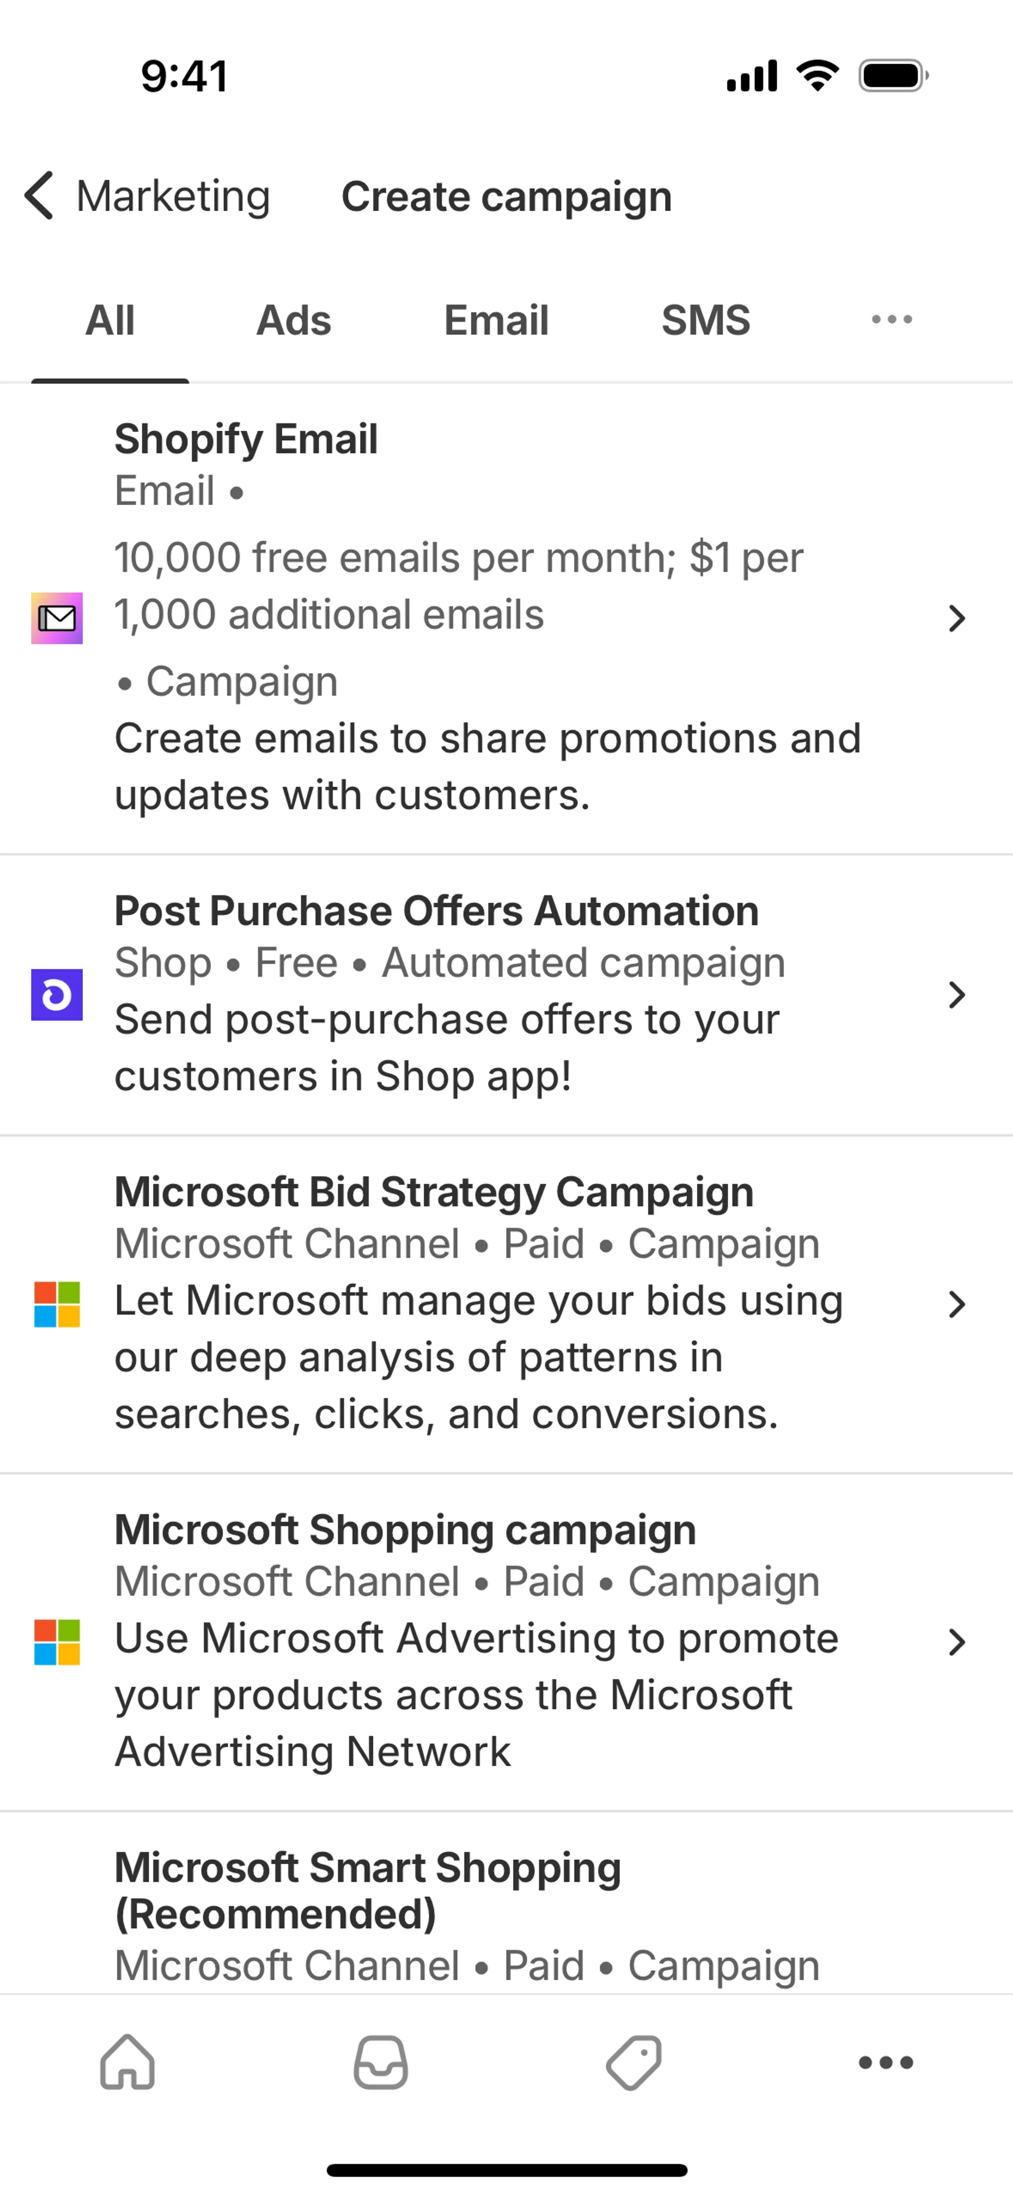This screenshot has height=2197, width=1013.
Task: Expand Shopify Email with its chevron
Action: pos(957,618)
